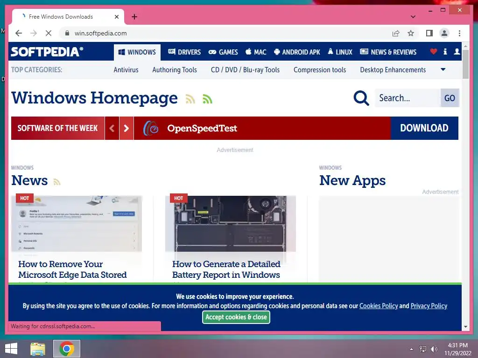The image size is (478, 358).
Task: Click Accept cookies & close
Action: click(x=236, y=317)
